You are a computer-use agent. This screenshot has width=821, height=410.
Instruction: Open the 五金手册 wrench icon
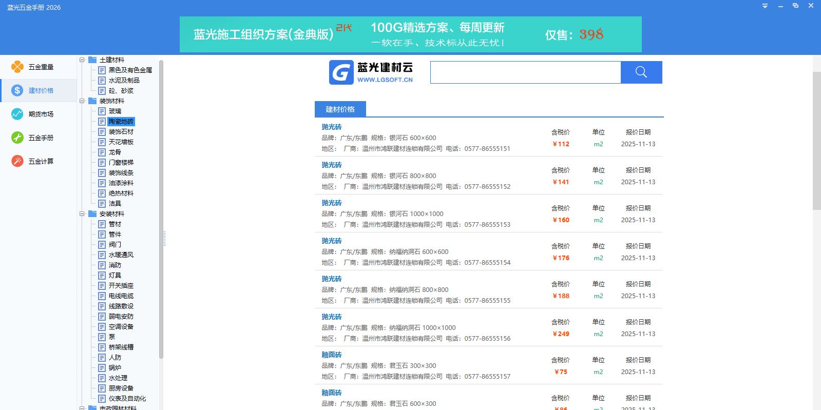coord(17,138)
